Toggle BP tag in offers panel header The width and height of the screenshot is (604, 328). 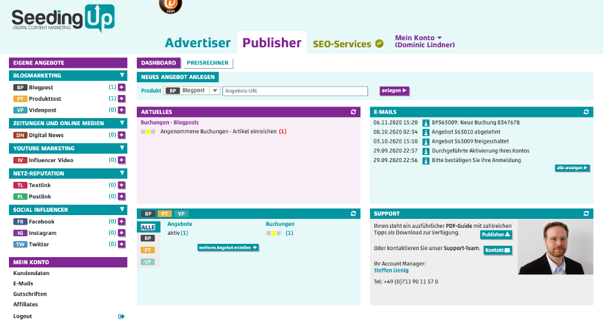[x=148, y=214]
